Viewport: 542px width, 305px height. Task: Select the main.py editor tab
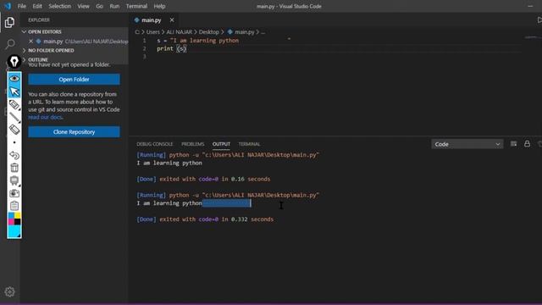151,20
